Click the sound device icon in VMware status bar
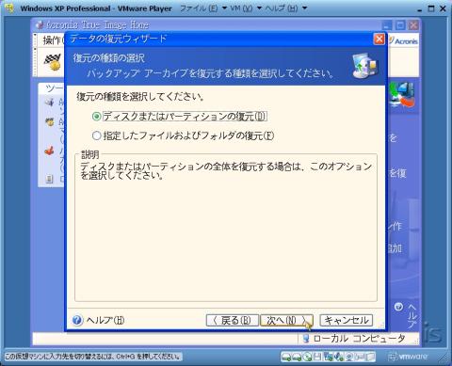452x366 pixels. point(338,357)
